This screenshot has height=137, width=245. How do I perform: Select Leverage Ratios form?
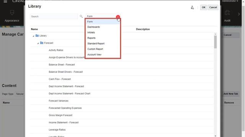click(57, 130)
